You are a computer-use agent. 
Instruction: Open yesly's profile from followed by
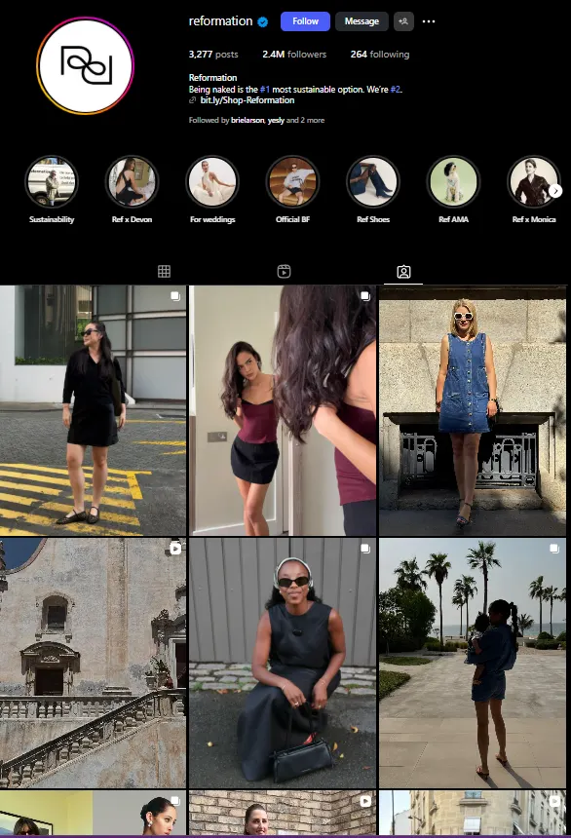[276, 120]
